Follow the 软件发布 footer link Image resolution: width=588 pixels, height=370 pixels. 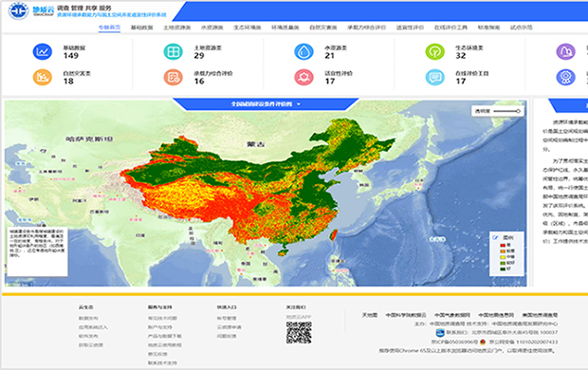click(x=88, y=336)
